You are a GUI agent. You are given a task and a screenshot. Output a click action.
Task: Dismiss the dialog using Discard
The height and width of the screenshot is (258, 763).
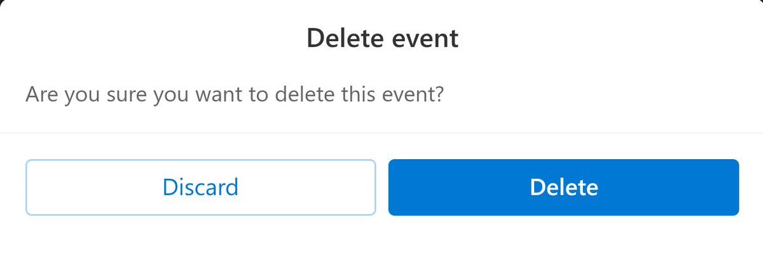pos(200,188)
